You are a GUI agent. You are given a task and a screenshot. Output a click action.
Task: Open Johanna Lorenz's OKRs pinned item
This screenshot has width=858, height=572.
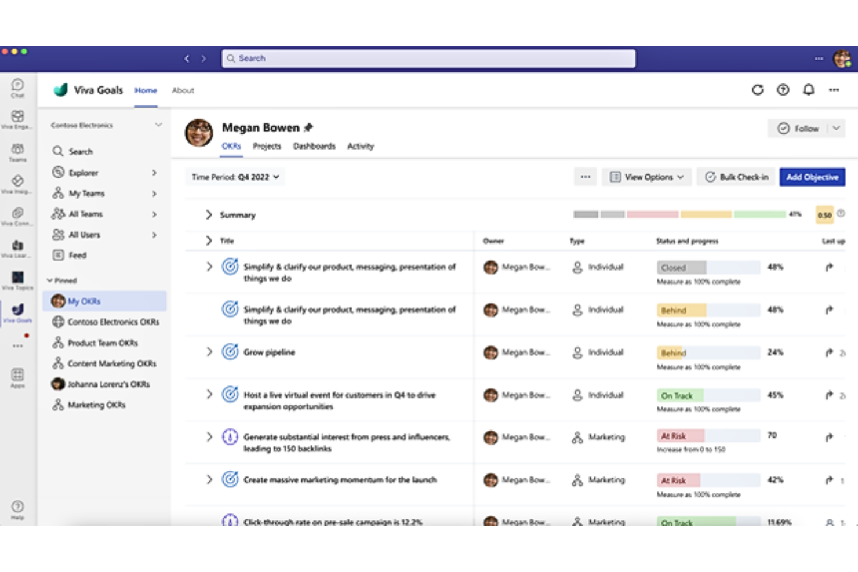(x=104, y=384)
